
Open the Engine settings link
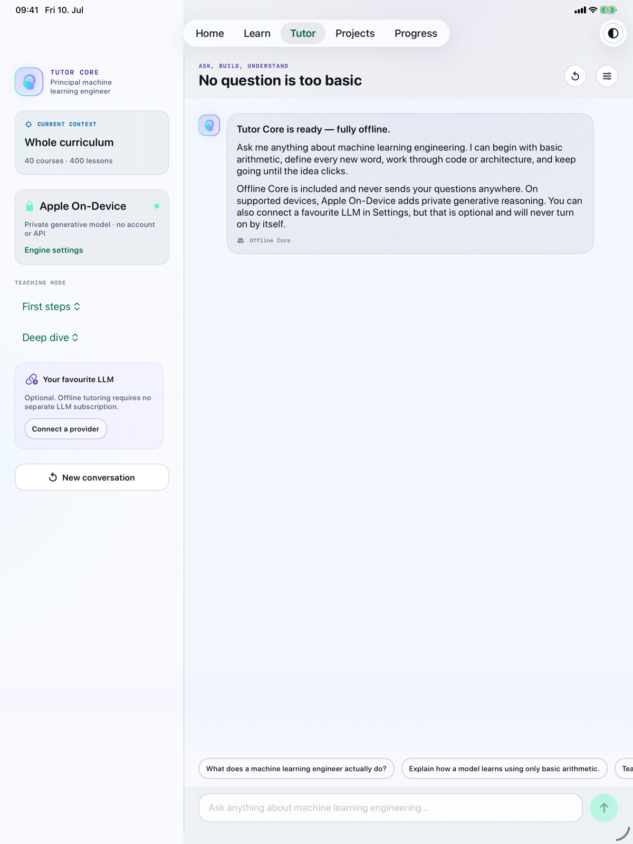pyautogui.click(x=54, y=250)
